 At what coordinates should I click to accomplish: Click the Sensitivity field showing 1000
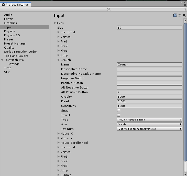(x=150, y=106)
